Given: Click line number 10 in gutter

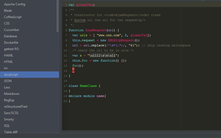Looking at the screenshot, I should (x=65, y=50).
